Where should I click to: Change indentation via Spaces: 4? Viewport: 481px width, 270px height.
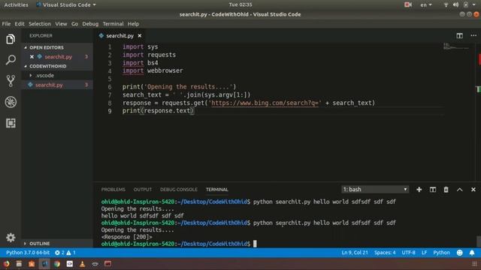(385, 253)
